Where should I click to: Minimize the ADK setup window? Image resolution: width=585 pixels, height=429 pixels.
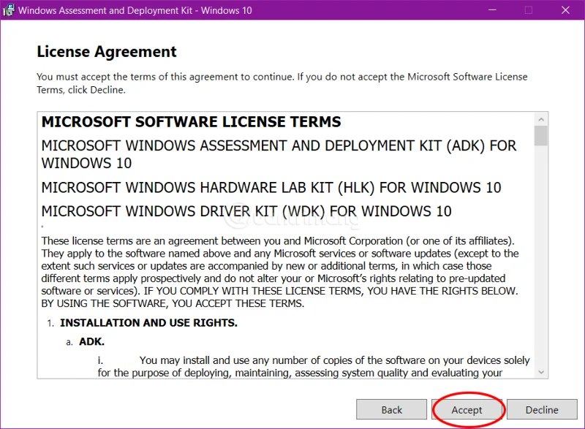(492, 10)
